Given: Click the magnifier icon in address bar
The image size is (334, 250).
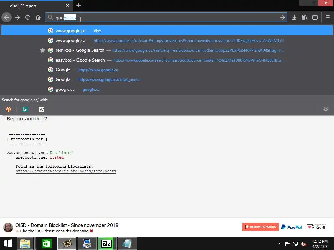Looking at the screenshot, I should point(50,18).
